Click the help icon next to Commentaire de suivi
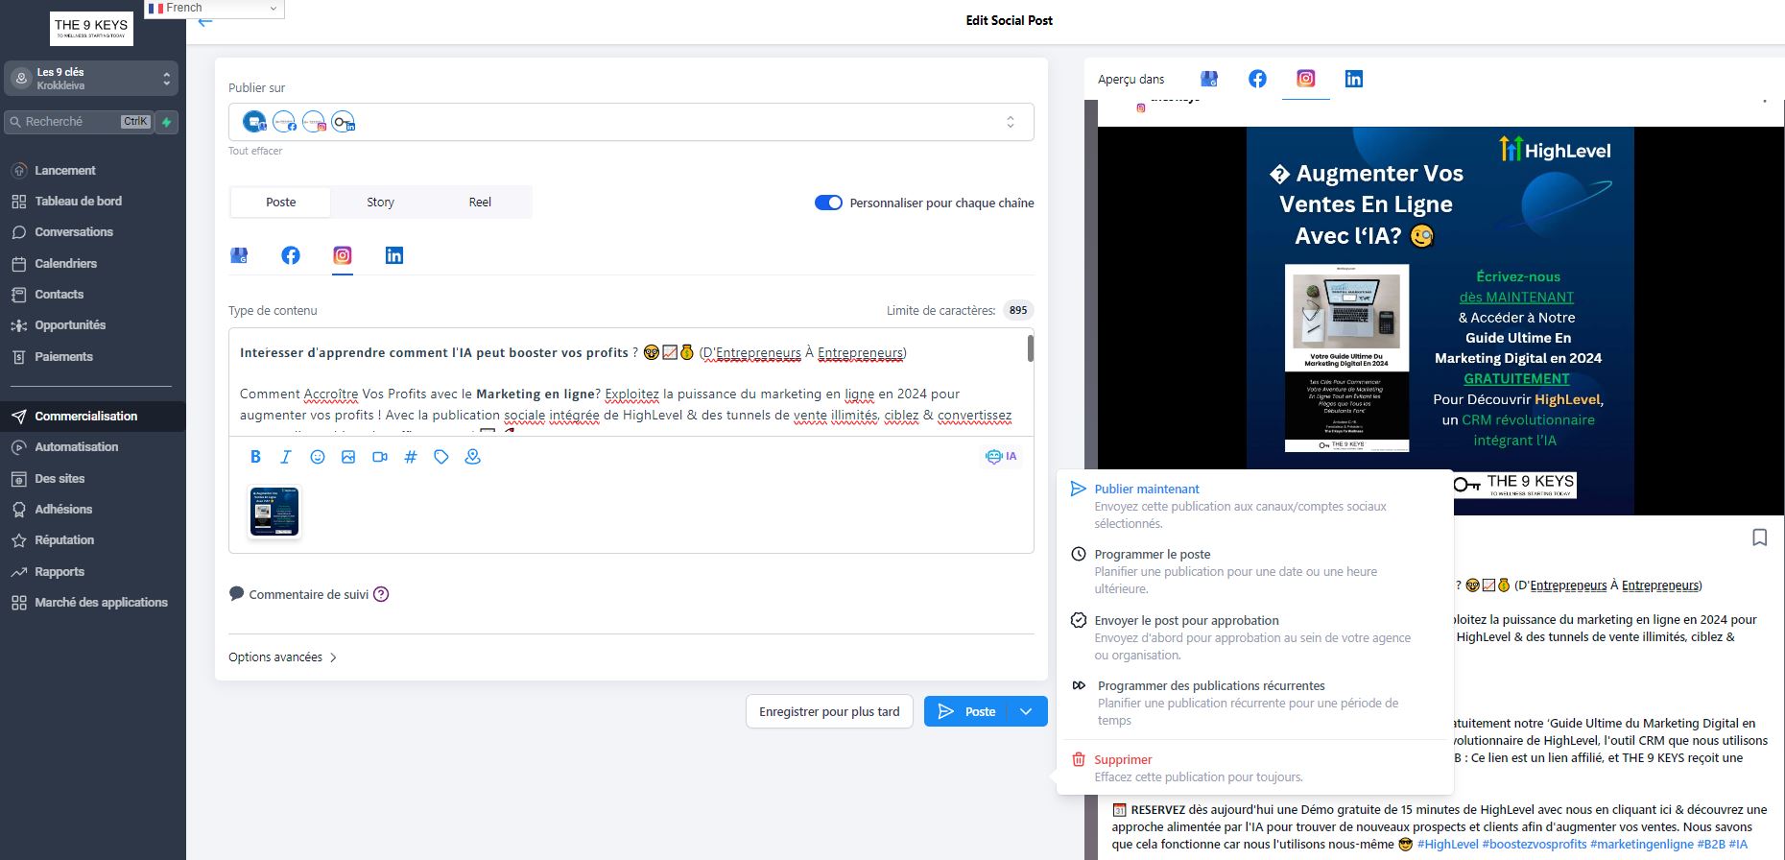The image size is (1785, 860). click(381, 594)
